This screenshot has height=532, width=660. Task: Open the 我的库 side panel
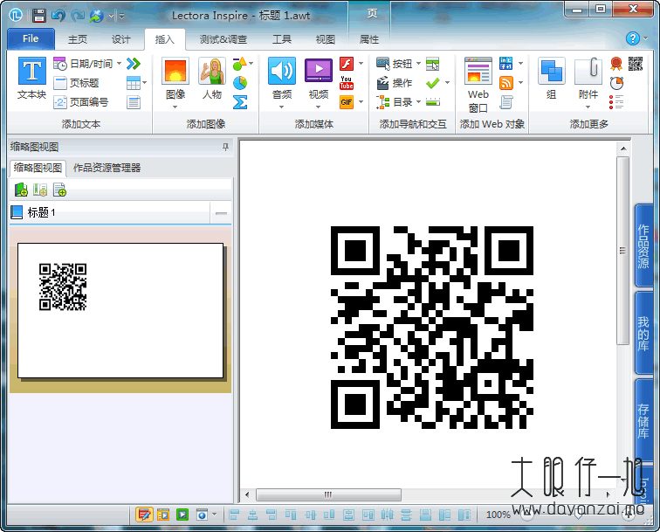643,334
